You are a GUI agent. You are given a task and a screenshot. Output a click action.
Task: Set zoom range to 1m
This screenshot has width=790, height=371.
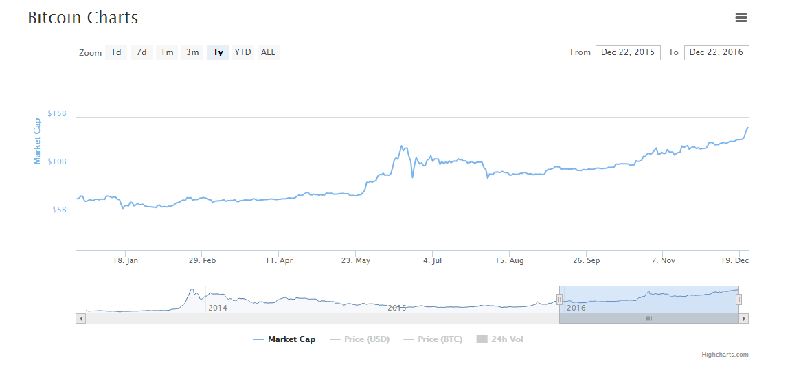coord(167,52)
